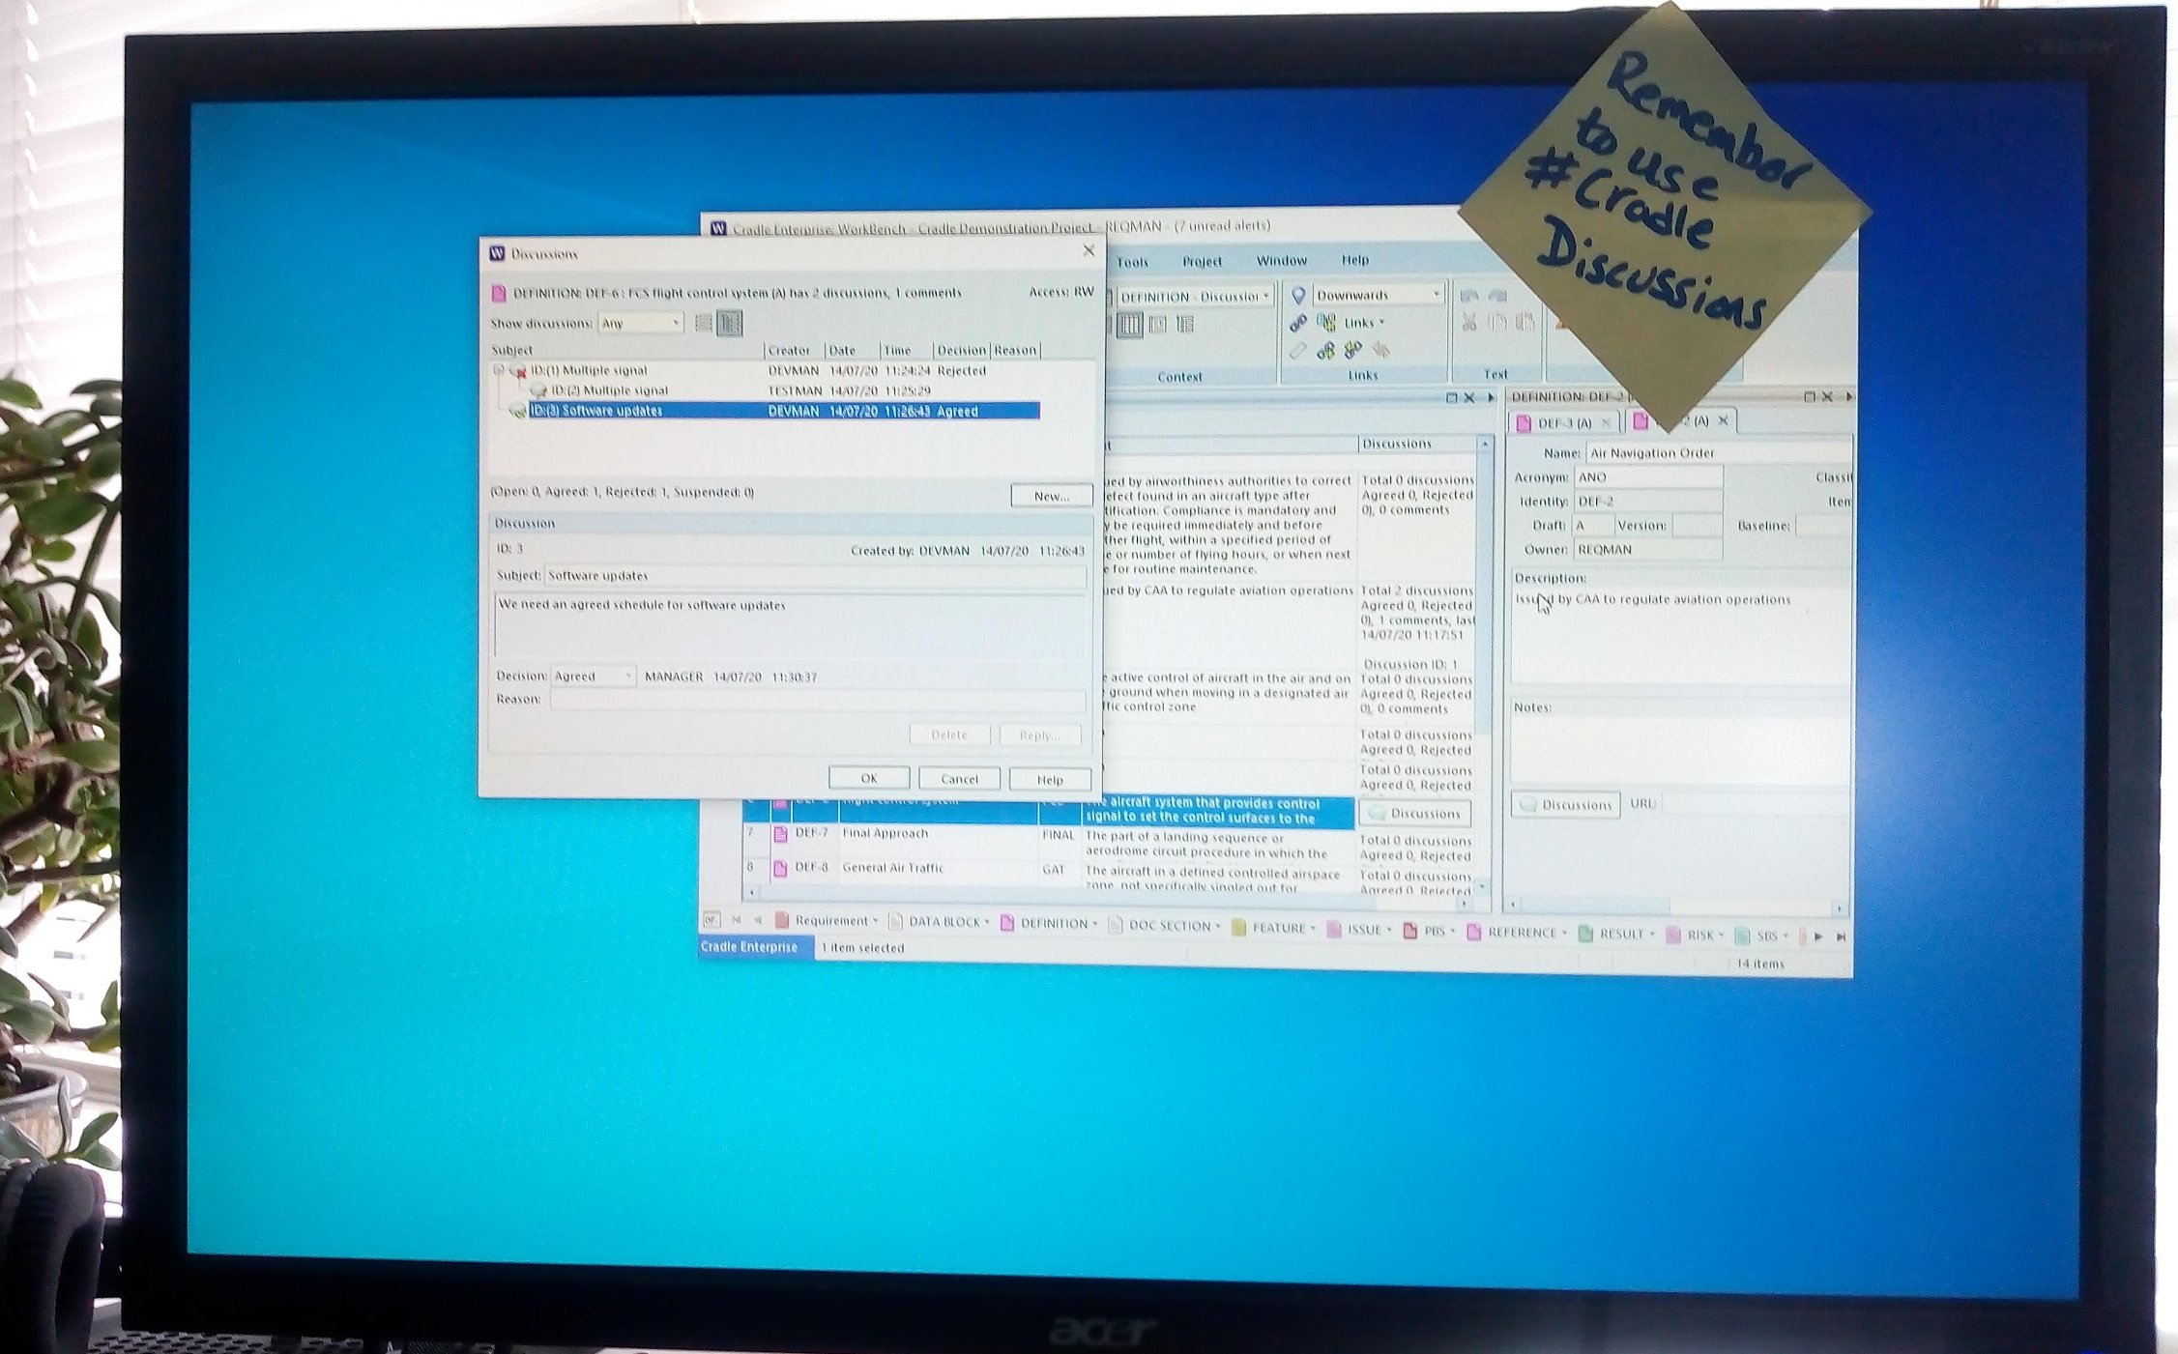
Task: Open Discussions button in the DEF-2 form
Action: [x=1566, y=804]
